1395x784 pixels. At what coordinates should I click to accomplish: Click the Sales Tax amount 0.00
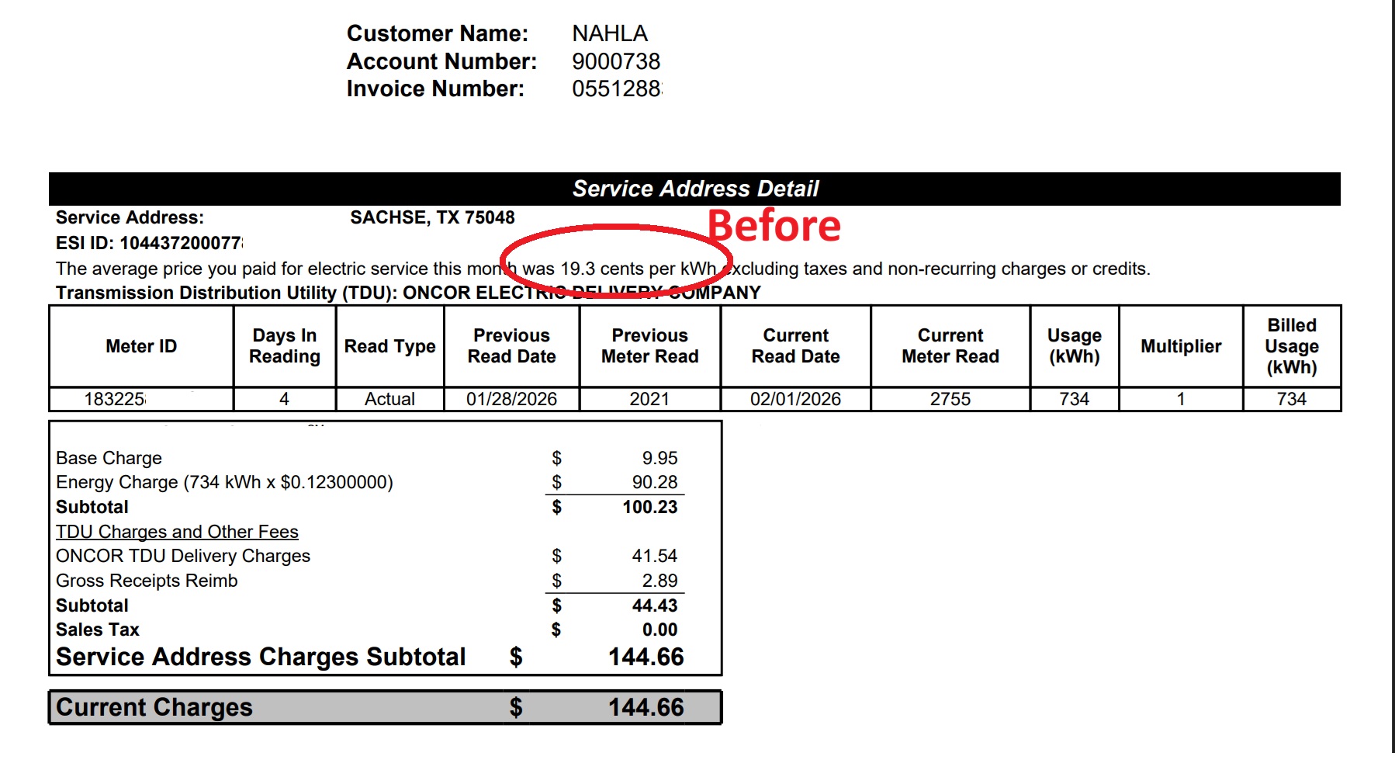[659, 630]
